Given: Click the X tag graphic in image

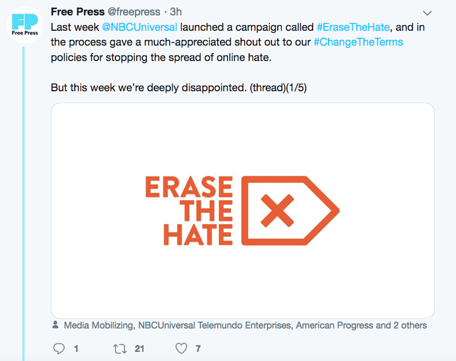Looking at the screenshot, I should coord(290,210).
